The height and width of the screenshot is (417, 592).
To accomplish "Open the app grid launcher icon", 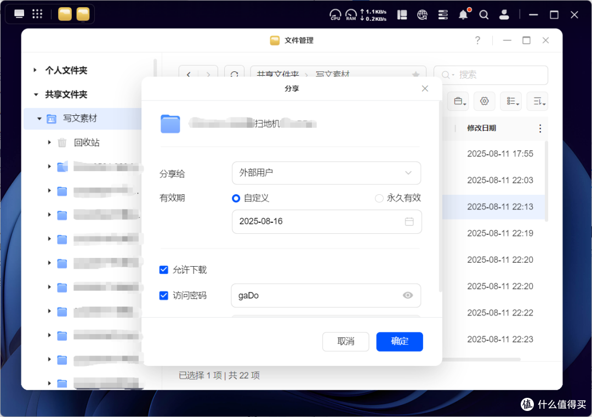I will [37, 14].
